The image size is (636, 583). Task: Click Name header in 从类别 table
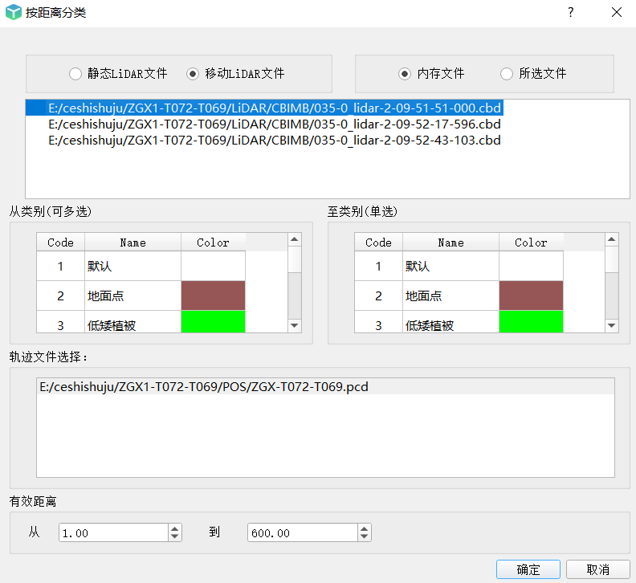tap(132, 243)
